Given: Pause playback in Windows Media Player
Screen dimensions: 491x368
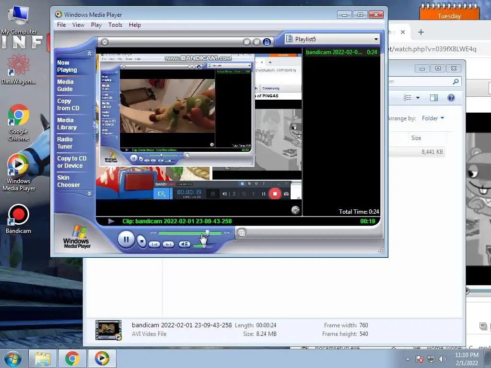Looking at the screenshot, I should click(x=126, y=240).
